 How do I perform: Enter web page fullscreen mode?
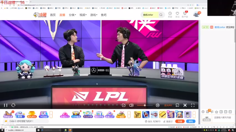[185, 105]
